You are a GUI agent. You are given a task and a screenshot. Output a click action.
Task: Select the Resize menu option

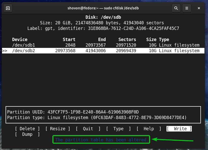pyautogui.click(x=58, y=129)
